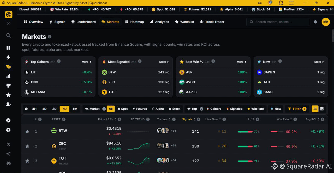Favorite TUT row with star
Screen dimensions: 334x173
27,161
